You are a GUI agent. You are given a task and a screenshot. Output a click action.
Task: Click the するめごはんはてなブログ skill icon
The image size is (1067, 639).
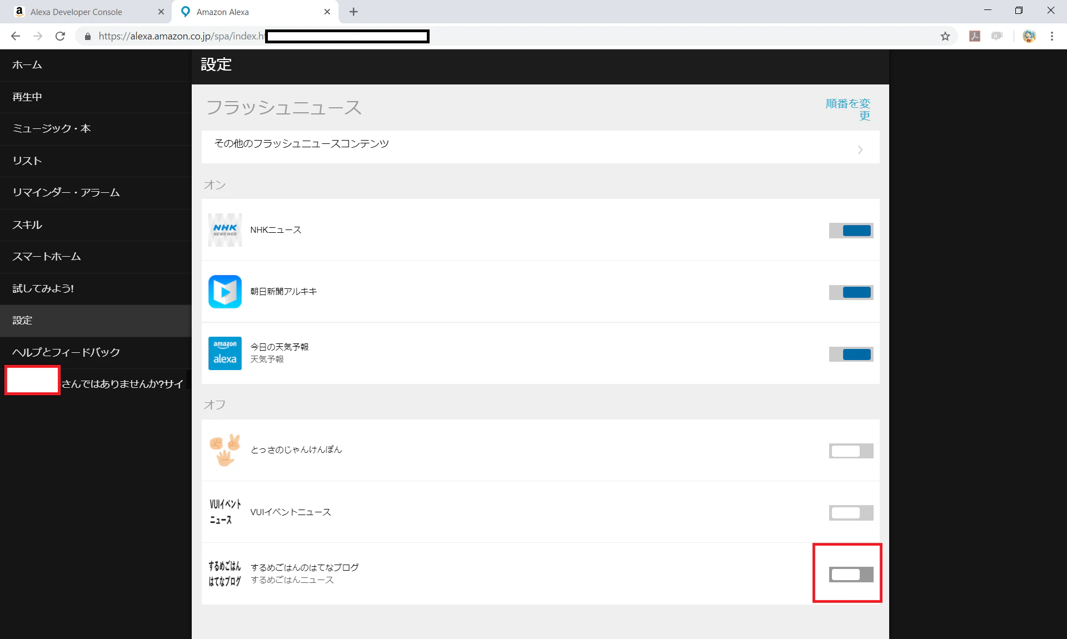[x=225, y=573]
